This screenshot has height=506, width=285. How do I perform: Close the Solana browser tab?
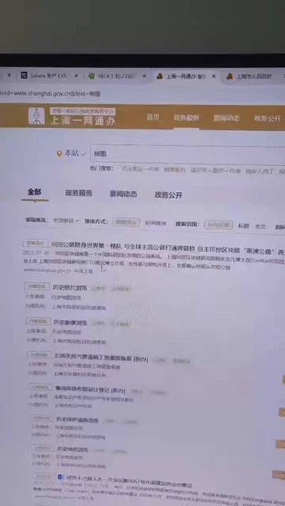tap(76, 76)
